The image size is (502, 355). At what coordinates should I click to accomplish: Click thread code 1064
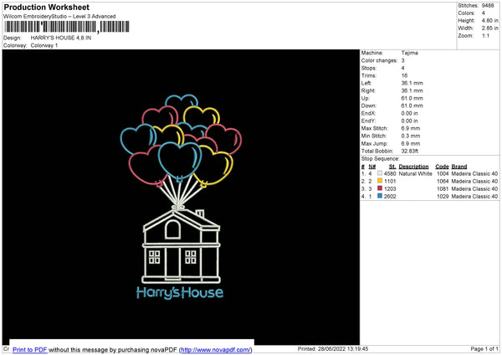pos(443,182)
